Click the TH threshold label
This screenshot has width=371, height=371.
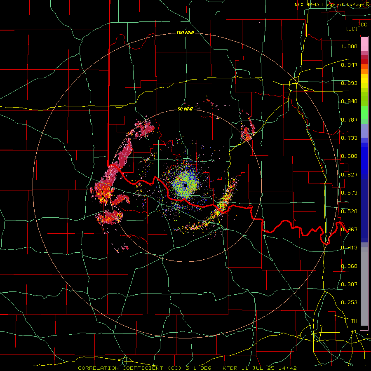354,321
